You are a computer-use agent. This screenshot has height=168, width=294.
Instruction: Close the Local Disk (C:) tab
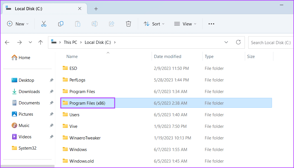(80, 9)
